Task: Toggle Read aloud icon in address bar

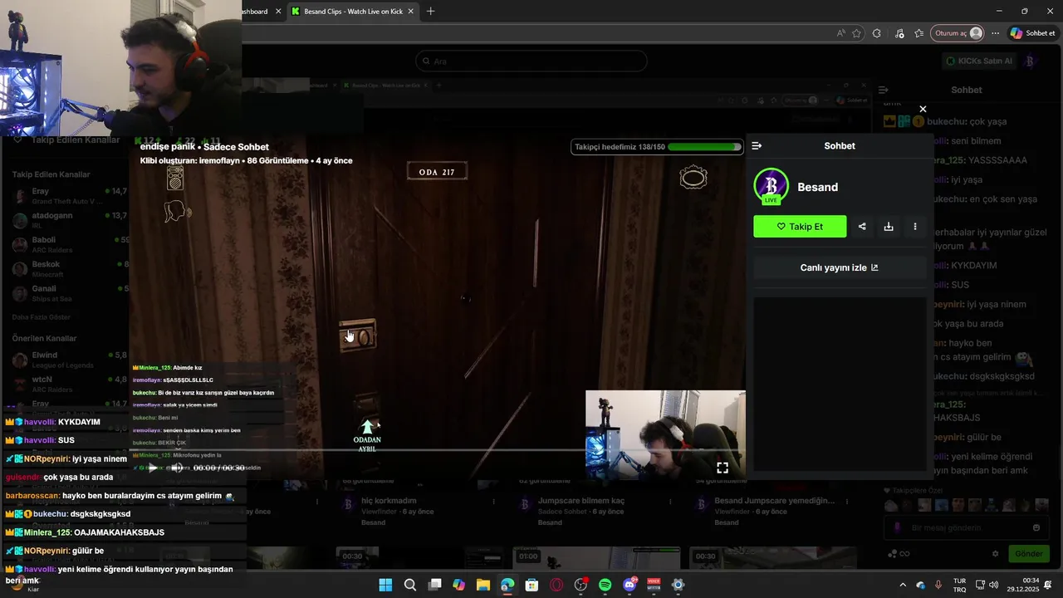Action: point(840,33)
